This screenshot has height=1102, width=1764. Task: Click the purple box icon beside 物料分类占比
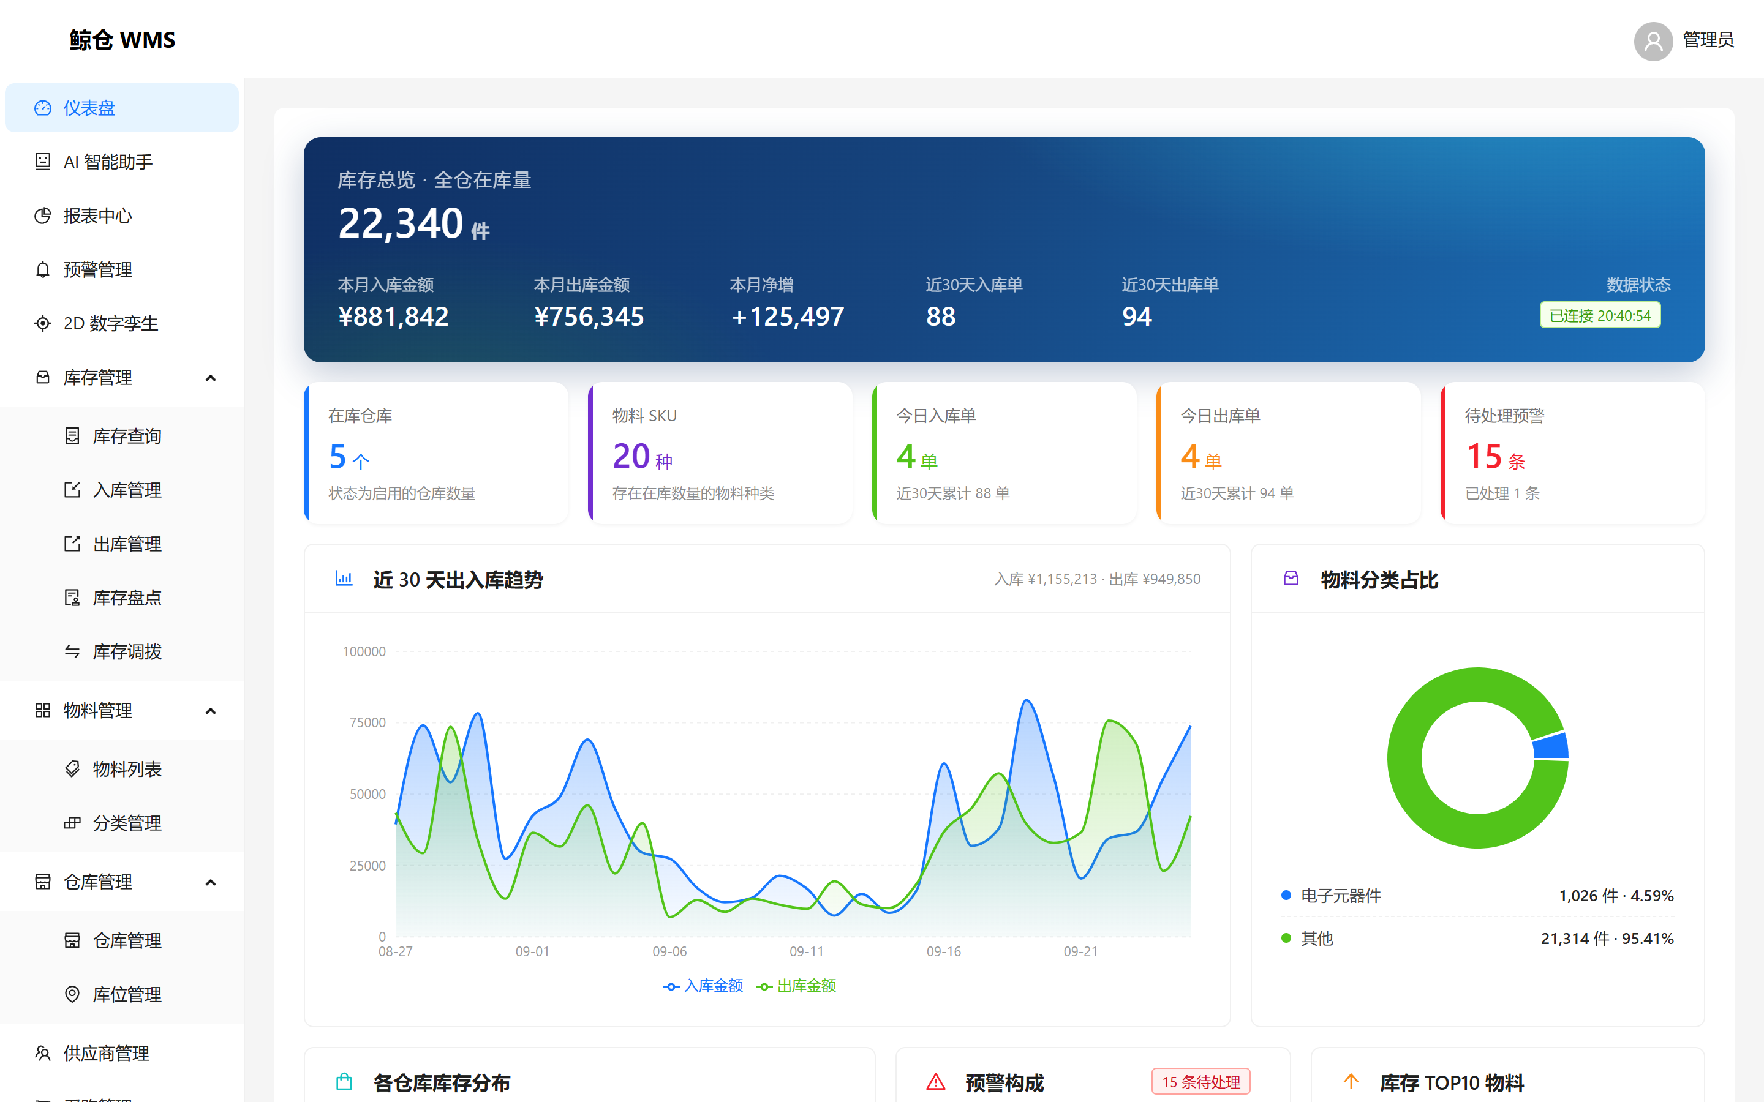coord(1291,579)
